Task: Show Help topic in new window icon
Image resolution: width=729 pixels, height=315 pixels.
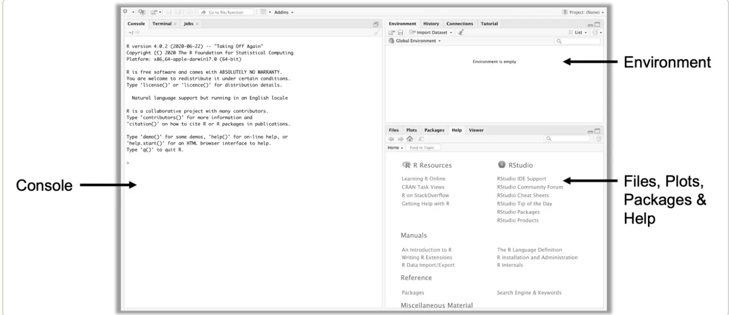Action: 421,139
